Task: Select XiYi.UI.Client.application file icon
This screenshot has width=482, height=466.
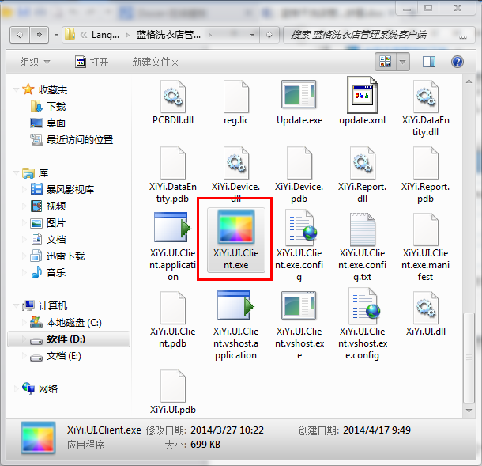Action: [x=172, y=229]
